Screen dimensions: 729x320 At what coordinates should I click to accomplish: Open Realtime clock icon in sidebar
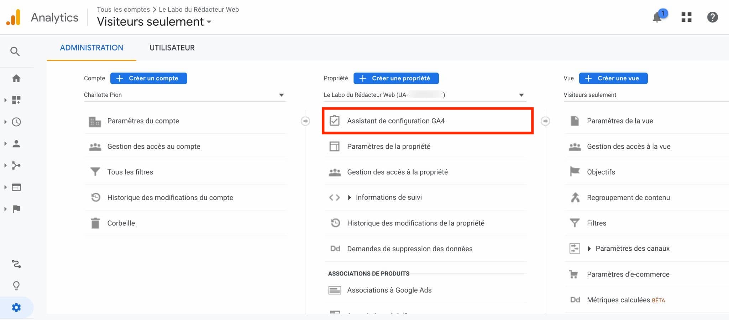tap(16, 122)
